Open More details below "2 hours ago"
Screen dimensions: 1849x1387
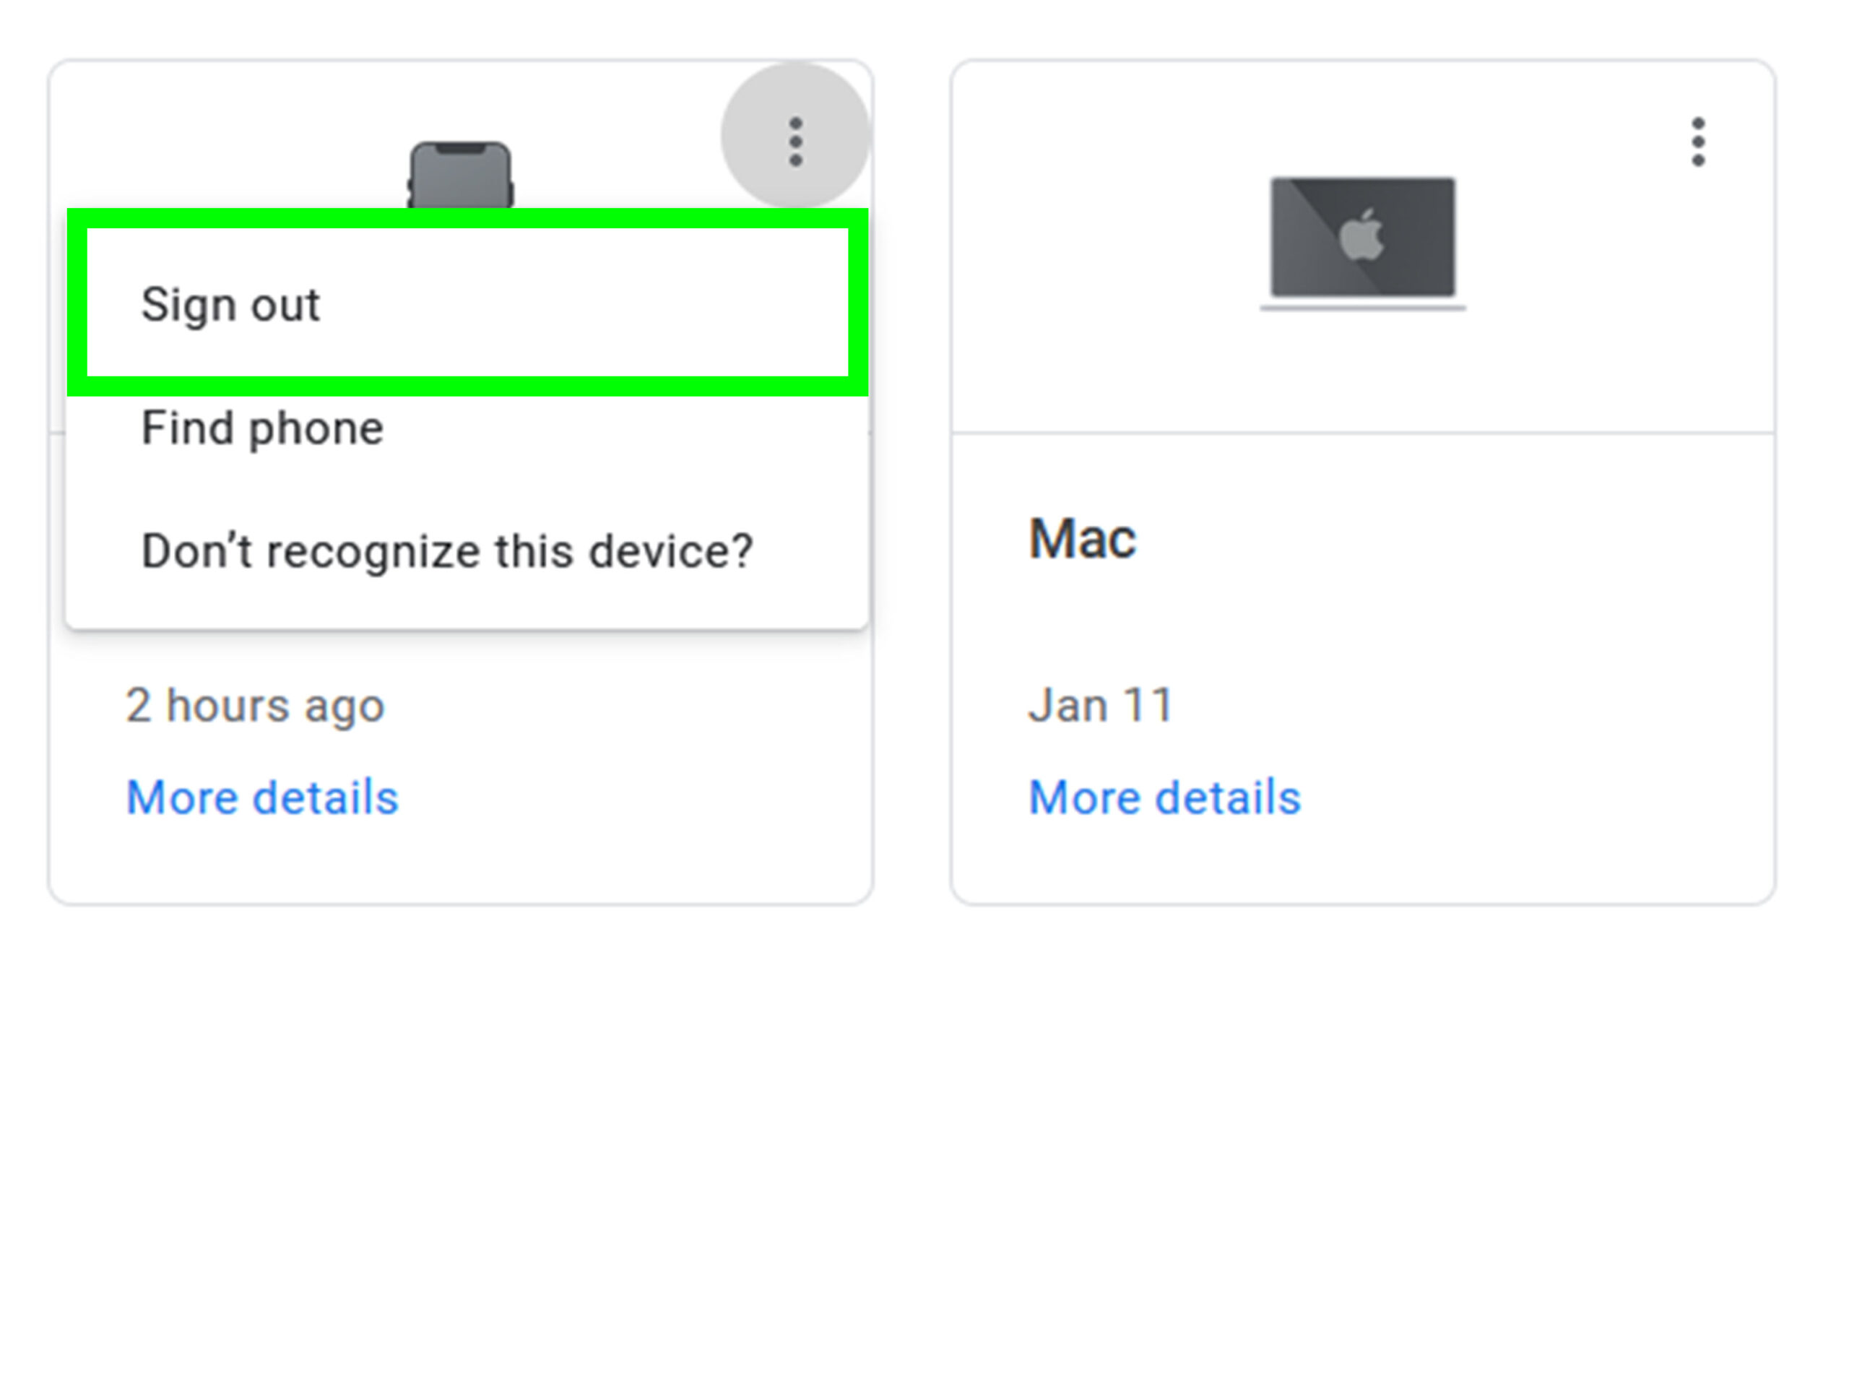tap(262, 797)
